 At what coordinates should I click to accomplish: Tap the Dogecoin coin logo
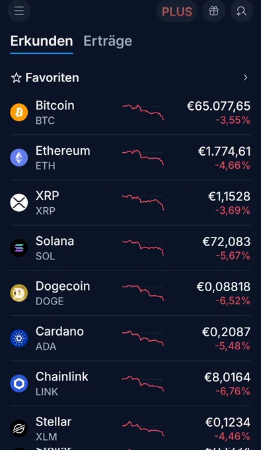click(x=19, y=293)
